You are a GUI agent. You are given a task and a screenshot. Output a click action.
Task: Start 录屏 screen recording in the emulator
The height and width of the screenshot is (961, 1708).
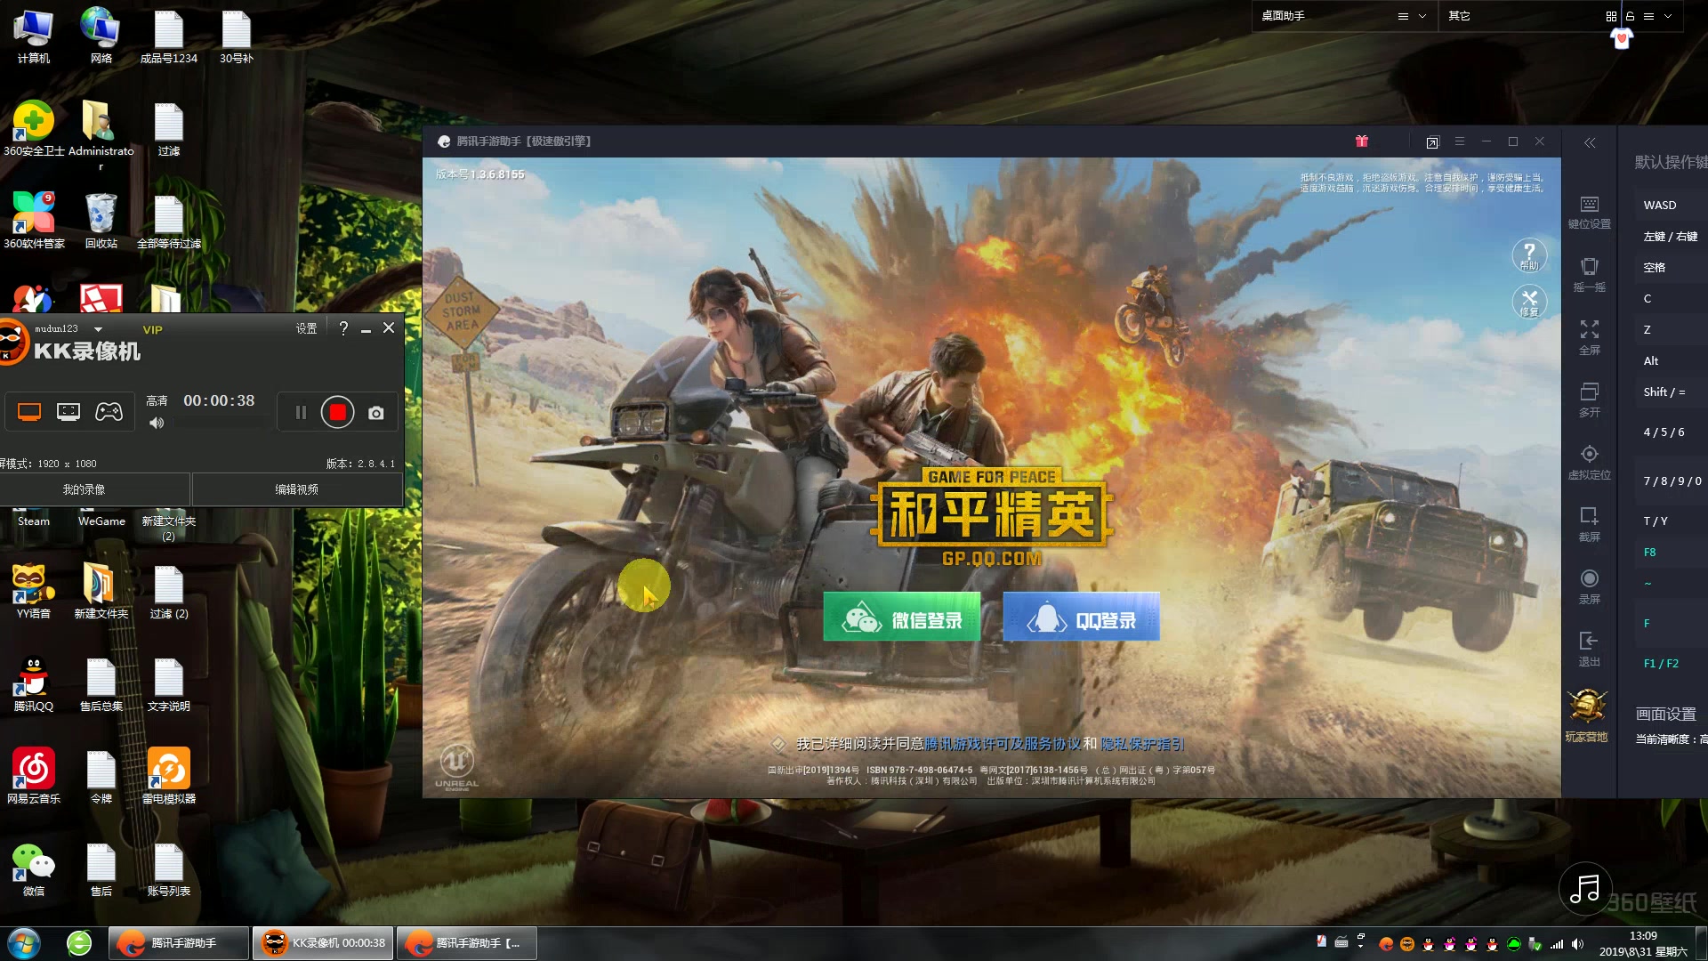tap(1589, 586)
